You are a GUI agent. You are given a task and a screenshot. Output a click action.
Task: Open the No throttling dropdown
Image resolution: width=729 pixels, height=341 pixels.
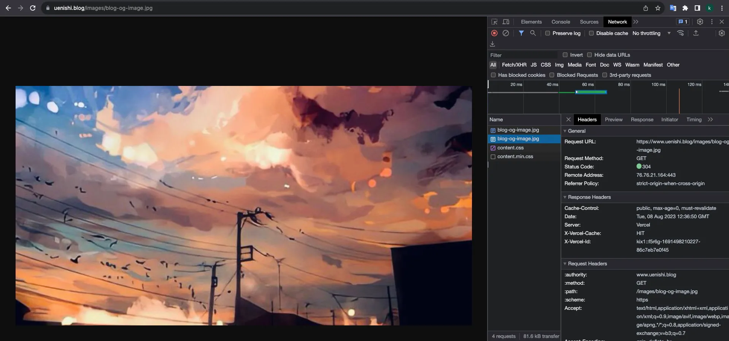651,33
